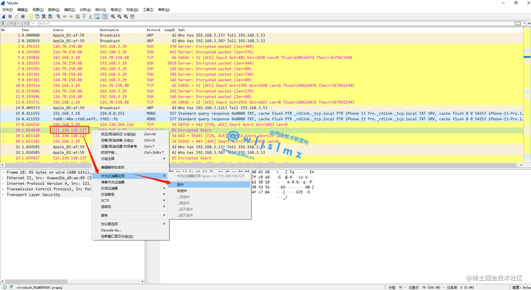Close the capture file using the X icon
Screen dimensions: 531x290
[44, 17]
